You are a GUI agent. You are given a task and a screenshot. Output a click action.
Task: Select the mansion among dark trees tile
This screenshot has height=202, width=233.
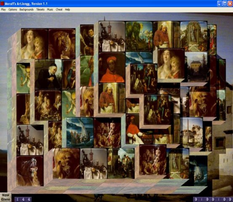[x=196, y=67]
